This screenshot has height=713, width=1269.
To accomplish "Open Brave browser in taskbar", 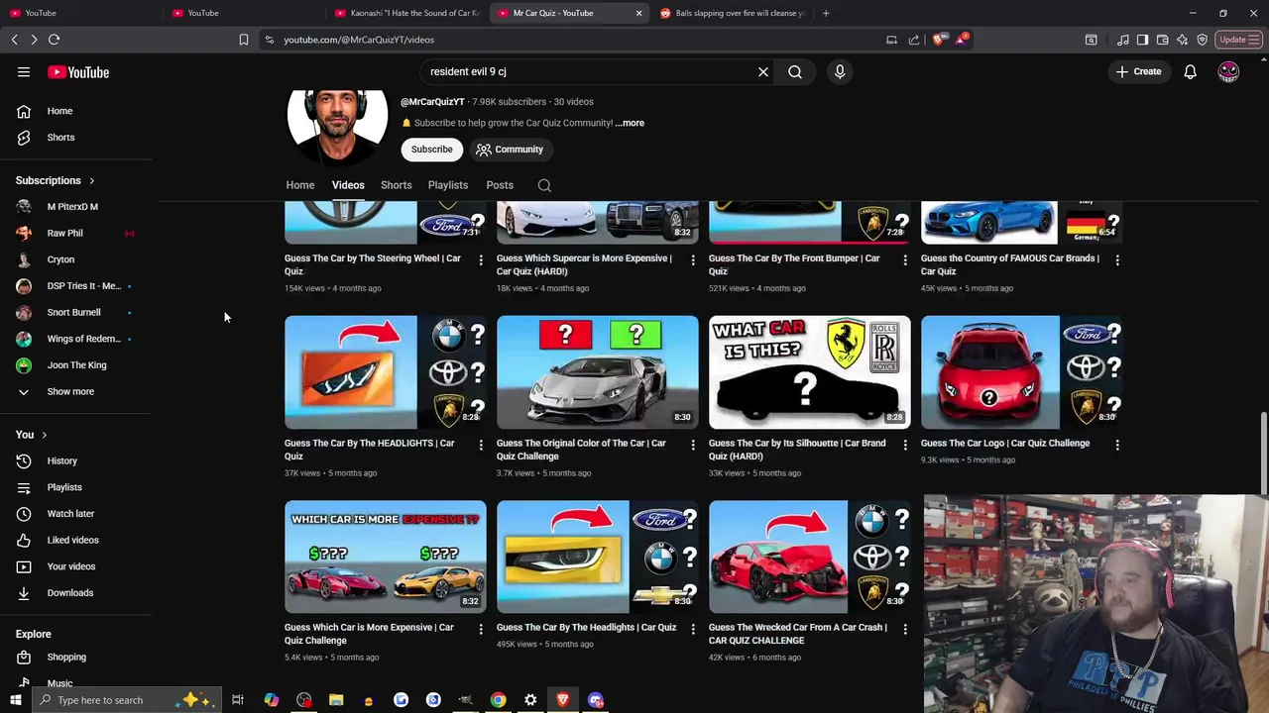I will tap(563, 700).
